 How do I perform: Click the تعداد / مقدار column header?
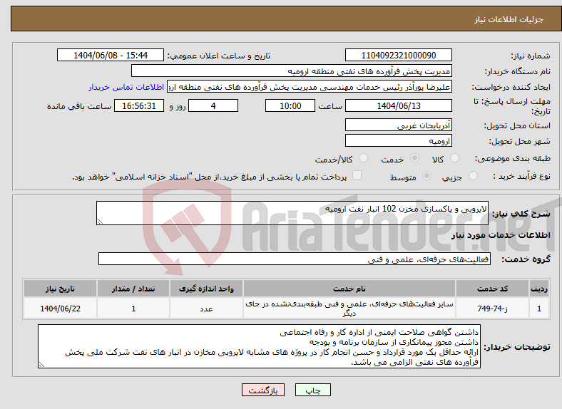pyautogui.click(x=133, y=289)
